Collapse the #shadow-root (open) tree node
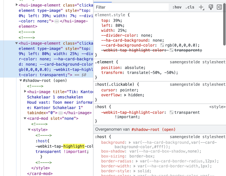This screenshot has width=226, height=176. click(21, 80)
